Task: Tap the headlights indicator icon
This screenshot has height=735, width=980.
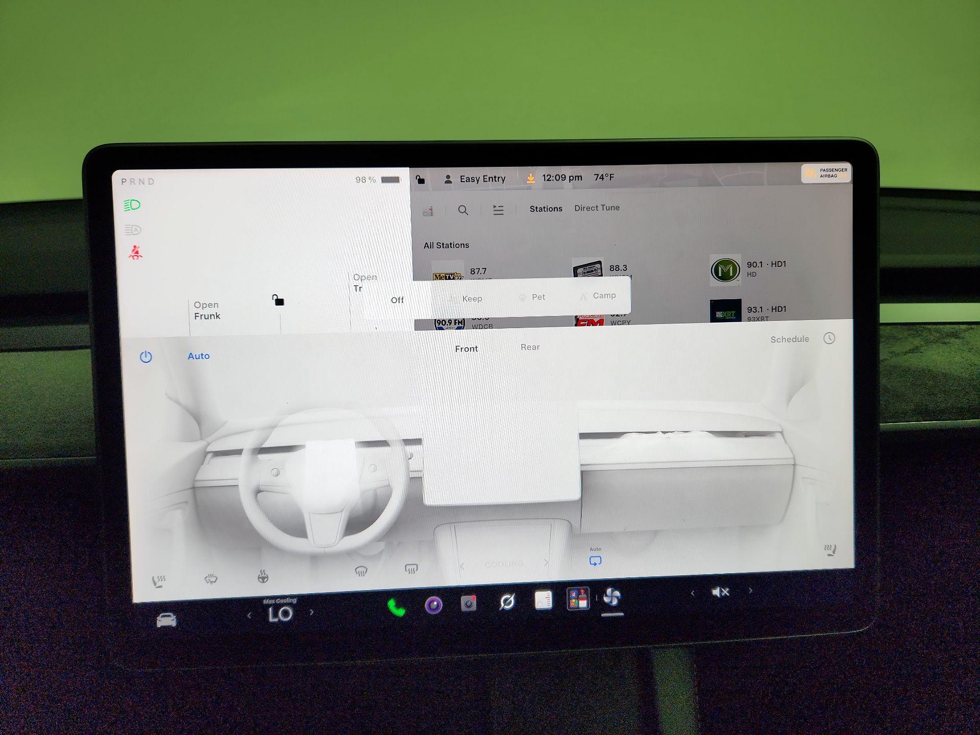Action: [132, 205]
